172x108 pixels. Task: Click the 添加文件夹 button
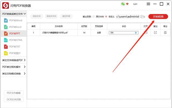click(x=51, y=16)
